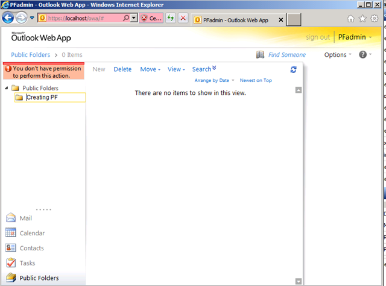Open the View dropdown menu
The height and width of the screenshot is (286, 386).
pos(176,69)
